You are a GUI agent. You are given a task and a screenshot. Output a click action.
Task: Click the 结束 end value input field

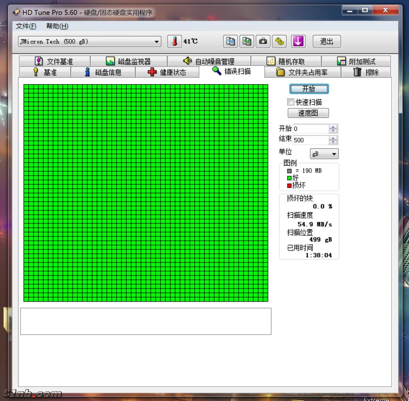tap(310, 140)
